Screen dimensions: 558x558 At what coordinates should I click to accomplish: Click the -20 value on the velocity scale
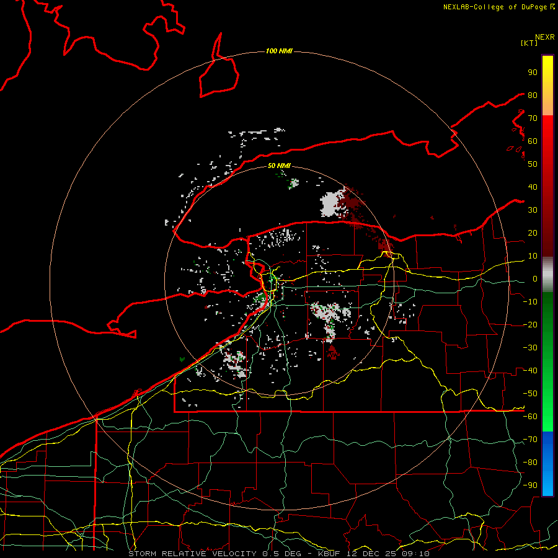[x=530, y=324]
